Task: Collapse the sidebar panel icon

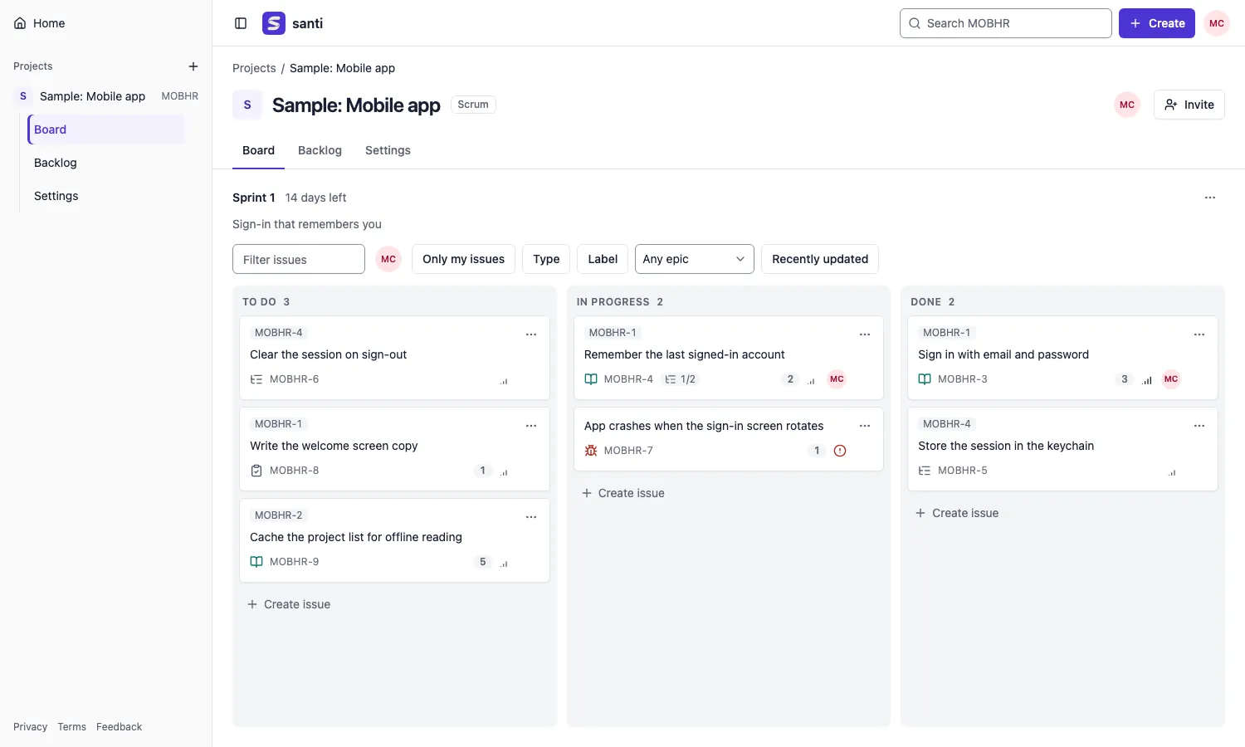Action: click(x=241, y=23)
